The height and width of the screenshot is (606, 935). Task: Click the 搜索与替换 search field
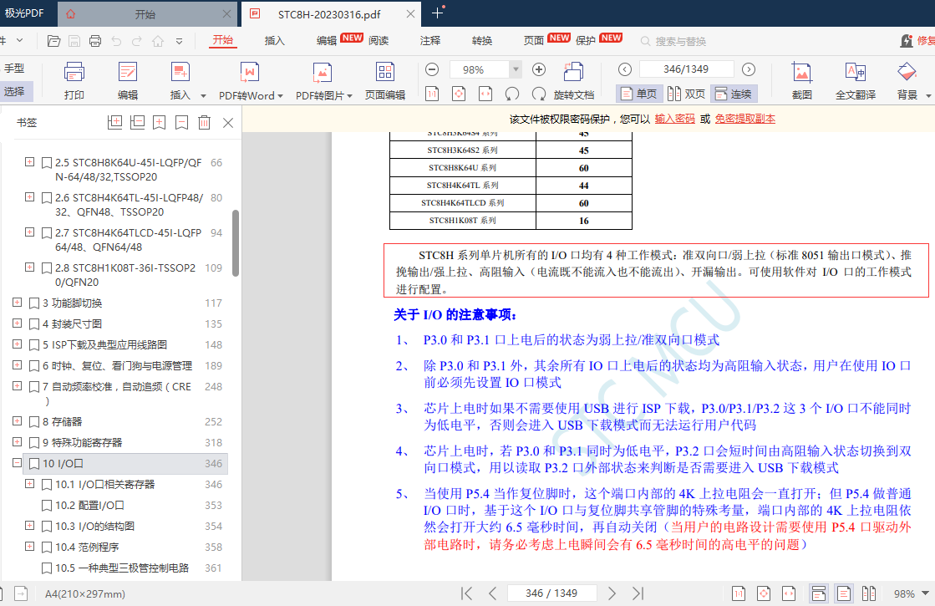[x=680, y=41]
